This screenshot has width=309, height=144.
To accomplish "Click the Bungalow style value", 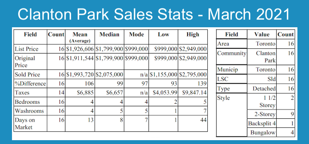I will pyautogui.click(x=263, y=132).
